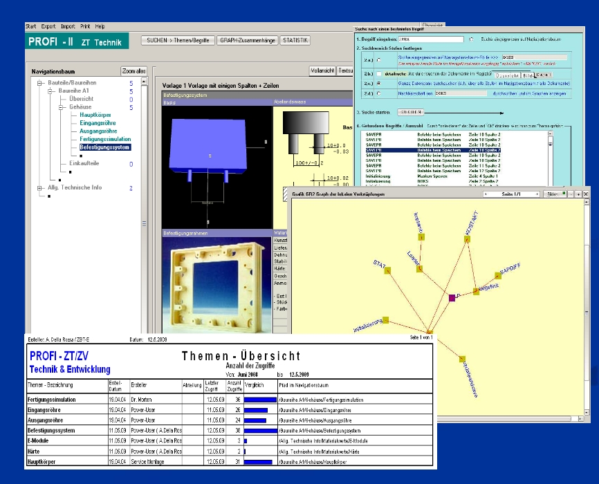Collapse the Gehäuse tree branch
Screen dimensions: 599x484
pos(59,107)
